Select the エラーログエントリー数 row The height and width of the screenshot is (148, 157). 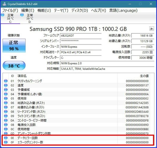tap(76, 142)
